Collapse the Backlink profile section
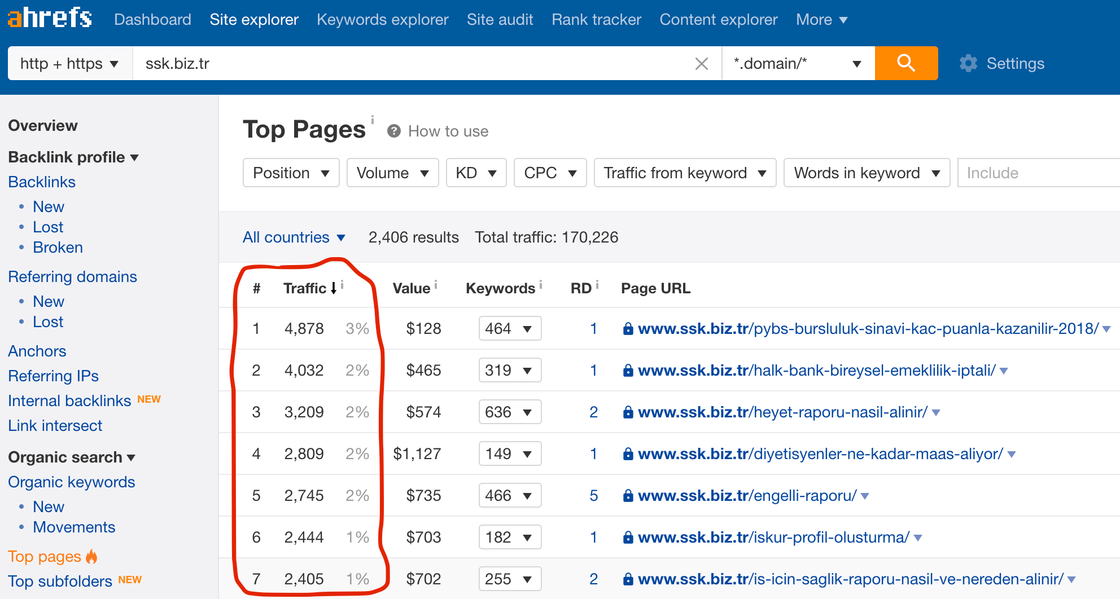This screenshot has width=1120, height=599. point(73,157)
